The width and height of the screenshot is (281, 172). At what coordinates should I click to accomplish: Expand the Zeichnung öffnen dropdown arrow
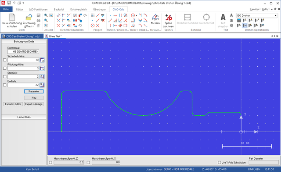pos(33,26)
